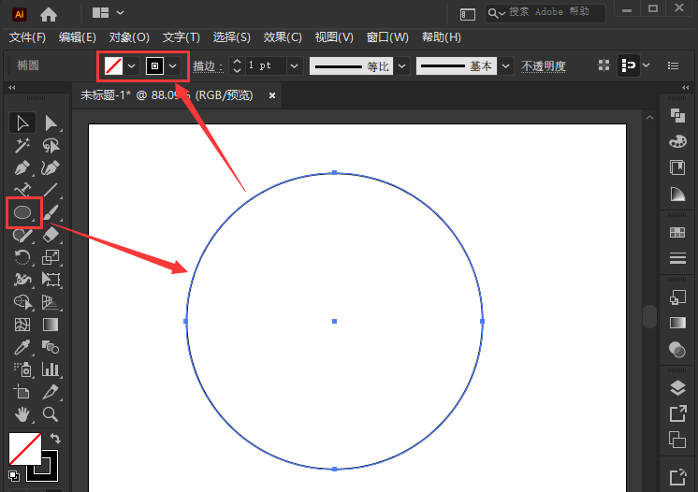Select the Shape Builder tool
698x492 pixels.
22,302
